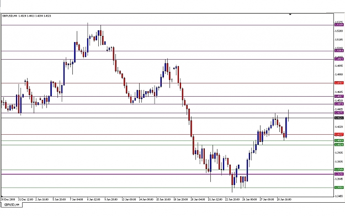This screenshot has height=216, width=345.
Task: Click the 13 Jan 00:00 time axis label
Action: [129, 199]
